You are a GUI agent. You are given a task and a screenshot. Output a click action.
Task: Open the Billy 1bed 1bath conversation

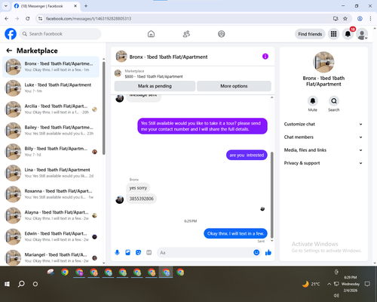[51, 152]
